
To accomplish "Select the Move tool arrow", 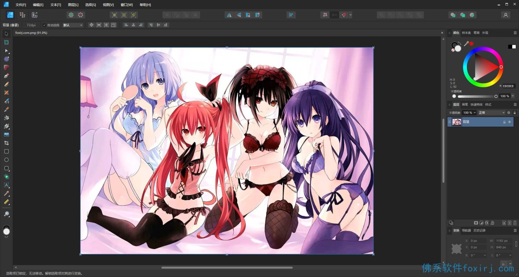I will click(6, 34).
